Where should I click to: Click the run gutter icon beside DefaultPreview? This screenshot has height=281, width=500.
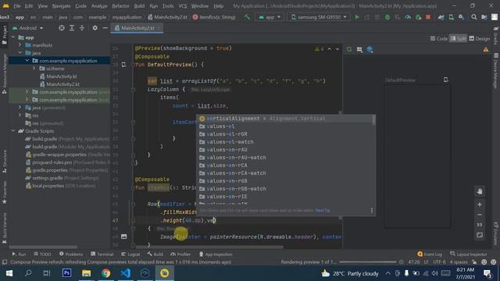click(123, 65)
